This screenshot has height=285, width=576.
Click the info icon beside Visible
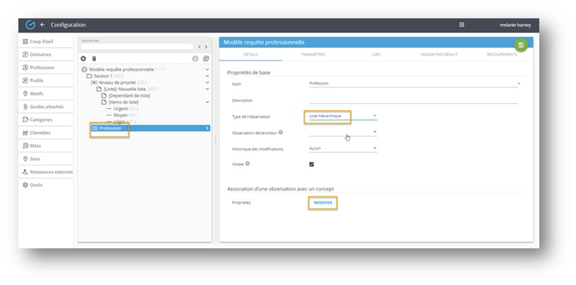click(248, 164)
